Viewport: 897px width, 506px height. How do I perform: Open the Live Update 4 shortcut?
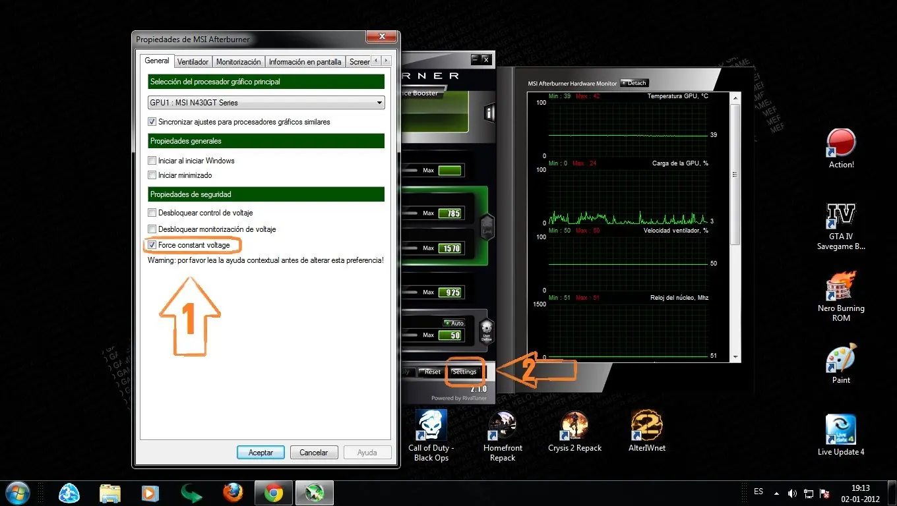841,435
